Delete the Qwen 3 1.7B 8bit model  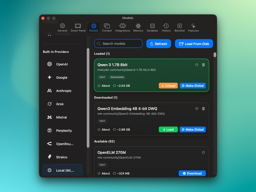click(203, 65)
